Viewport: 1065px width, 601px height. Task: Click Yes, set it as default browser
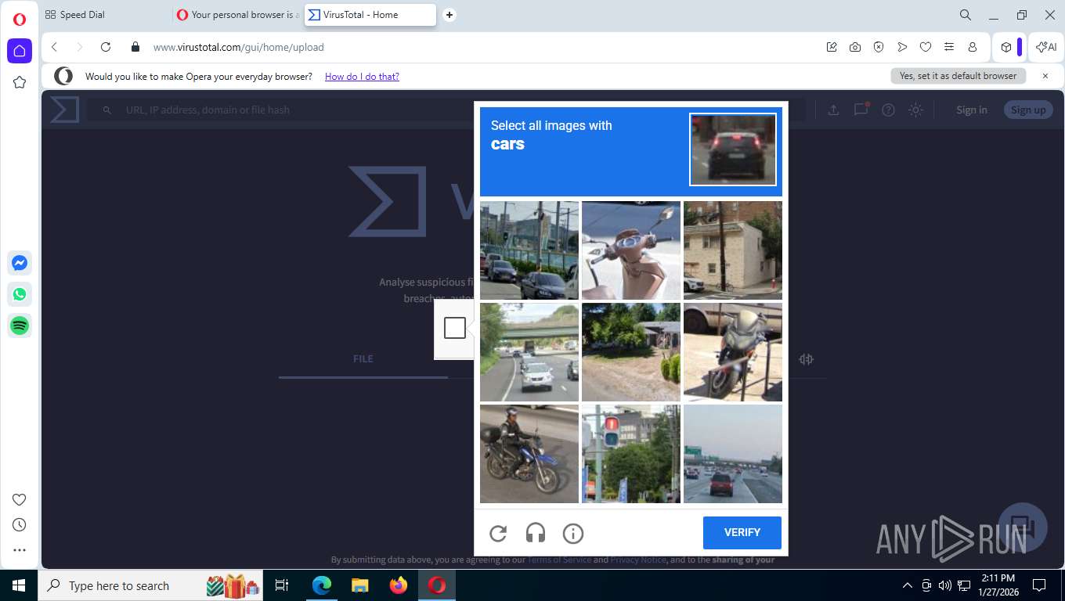958,76
